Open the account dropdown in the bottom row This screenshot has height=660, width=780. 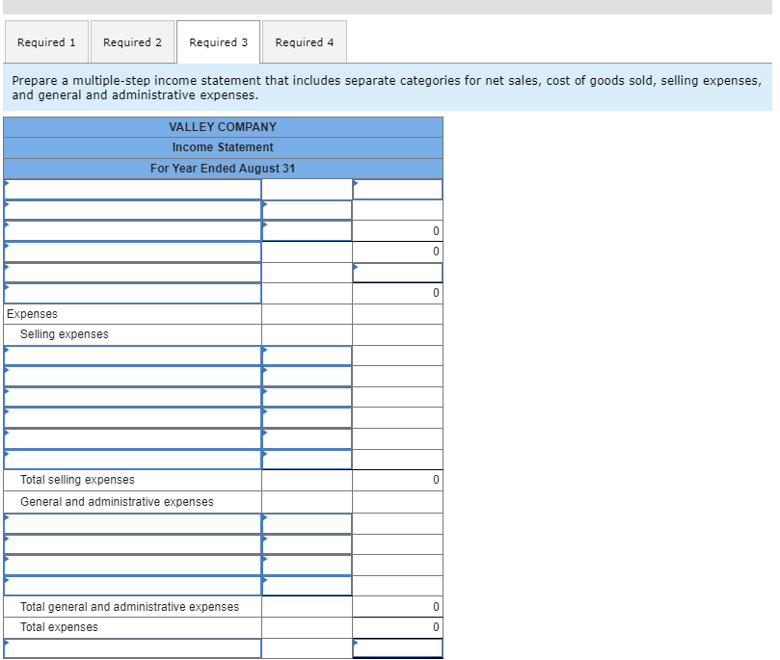point(132,648)
